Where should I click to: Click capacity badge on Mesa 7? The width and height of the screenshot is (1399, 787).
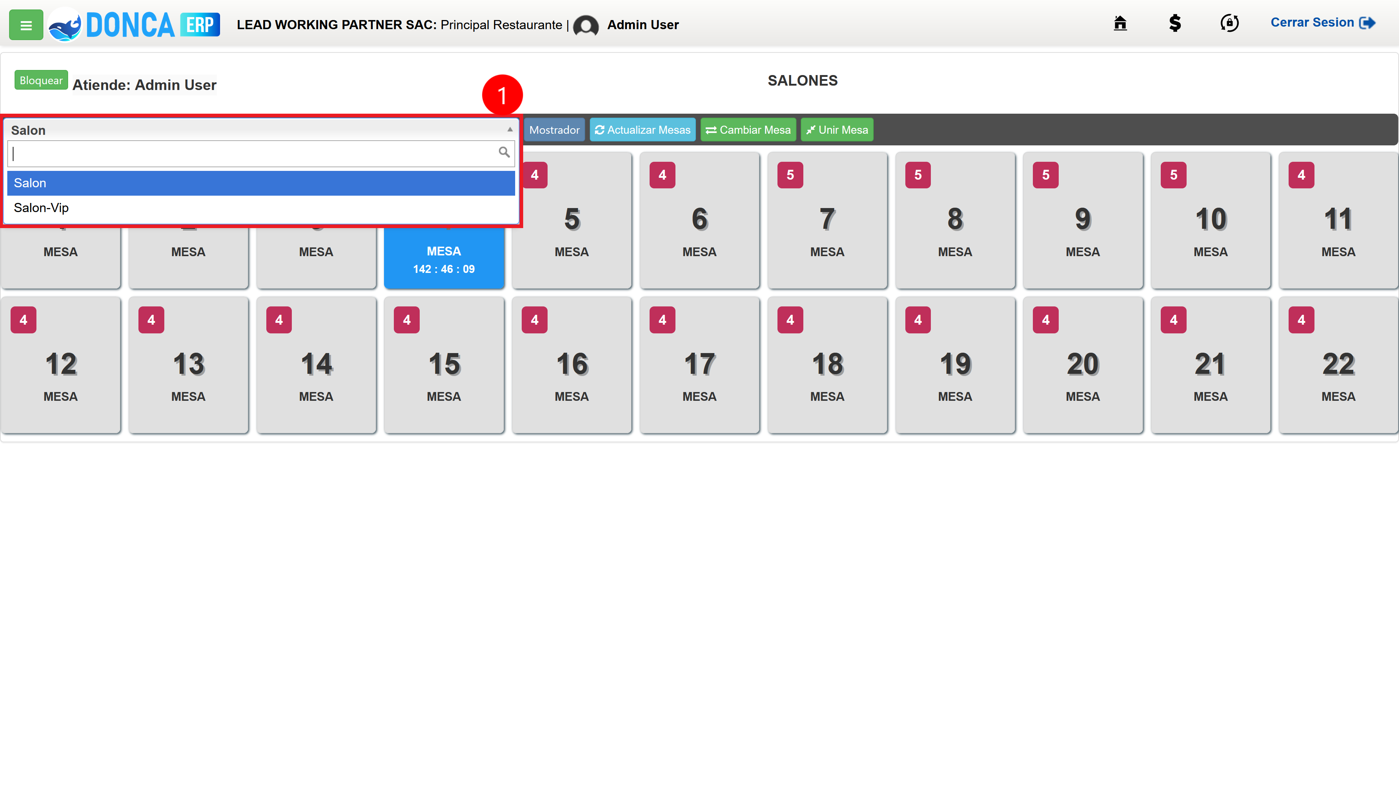[x=790, y=175]
